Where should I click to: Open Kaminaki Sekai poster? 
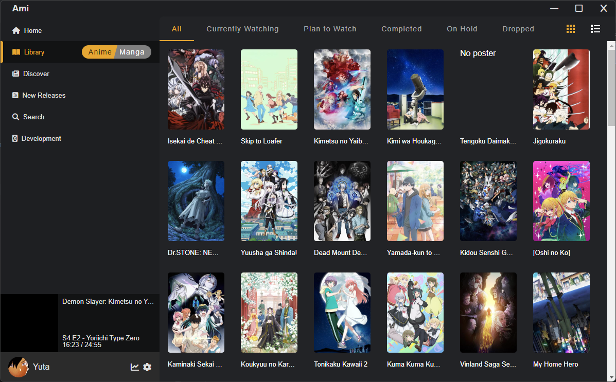[196, 313]
